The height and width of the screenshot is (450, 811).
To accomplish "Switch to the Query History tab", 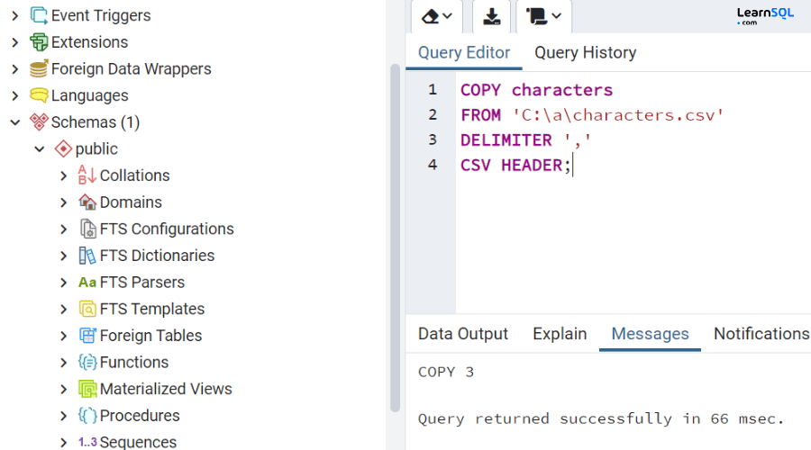I will (585, 52).
